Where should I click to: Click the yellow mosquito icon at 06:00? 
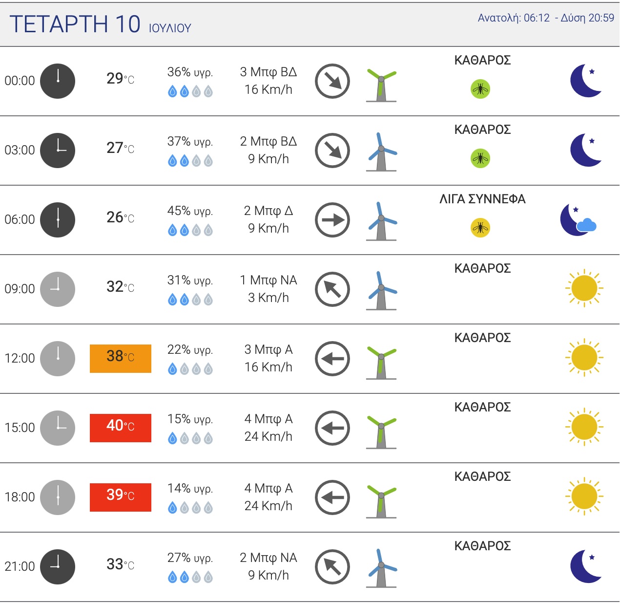coord(480,228)
